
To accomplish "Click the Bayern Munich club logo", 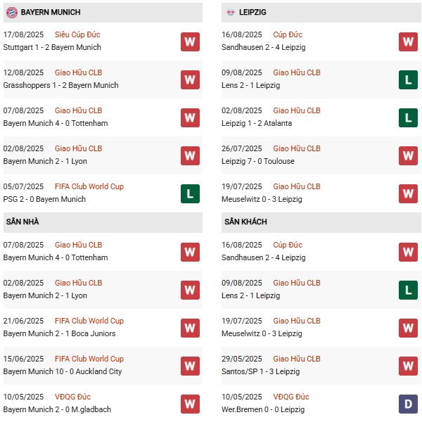I will (x=11, y=13).
